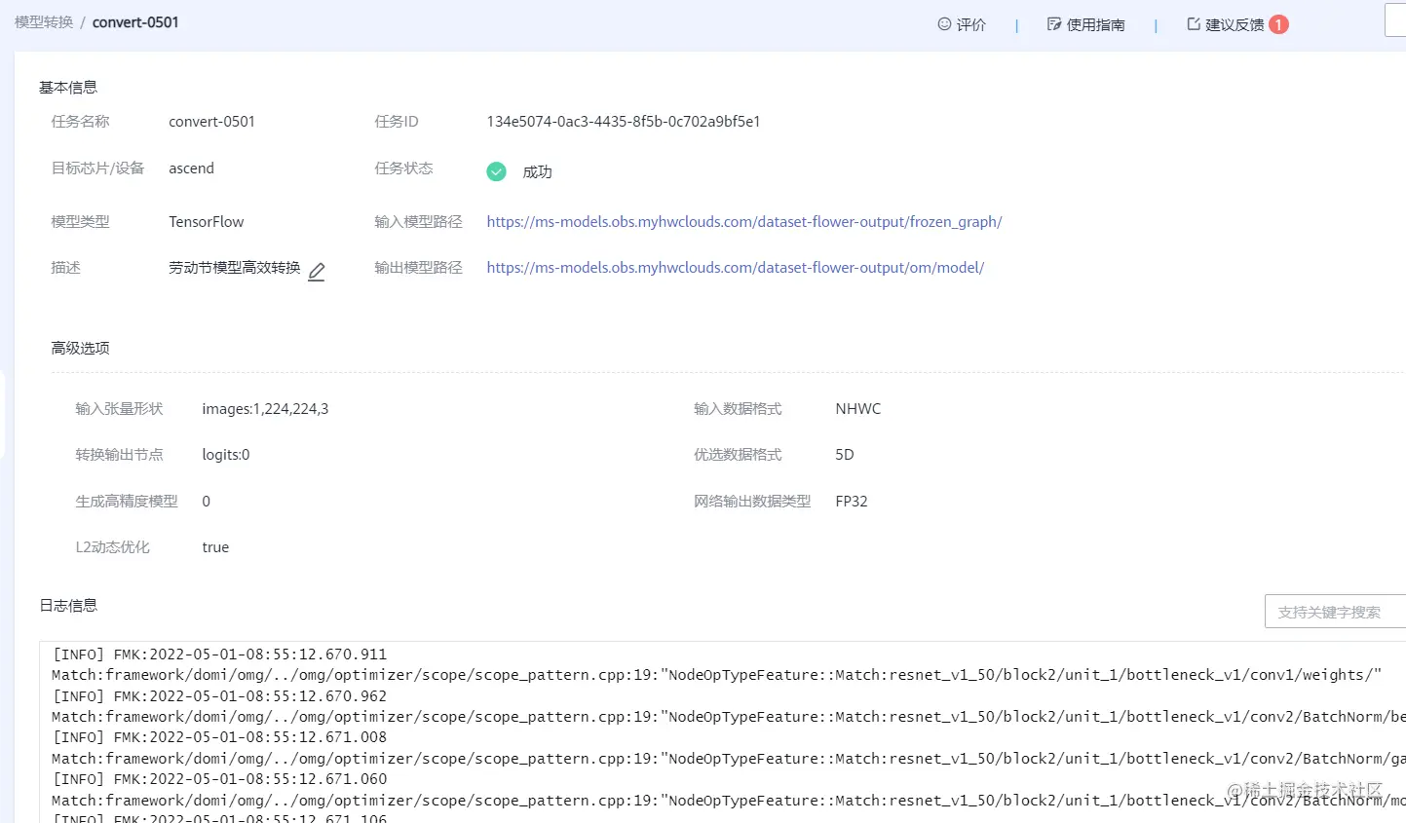Click the log line ending conv1/weights/
The height and width of the screenshot is (823, 1406).
click(x=716, y=675)
